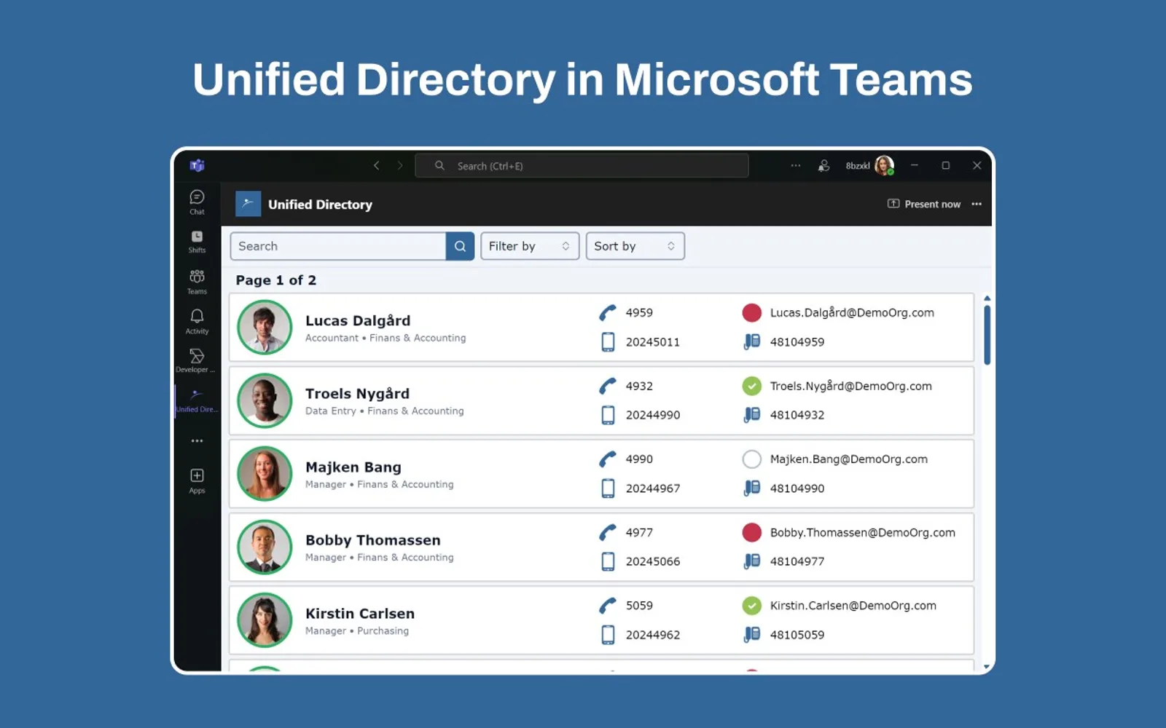Click the Unified Directory app logo in header
This screenshot has width=1166, height=728.
point(248,204)
